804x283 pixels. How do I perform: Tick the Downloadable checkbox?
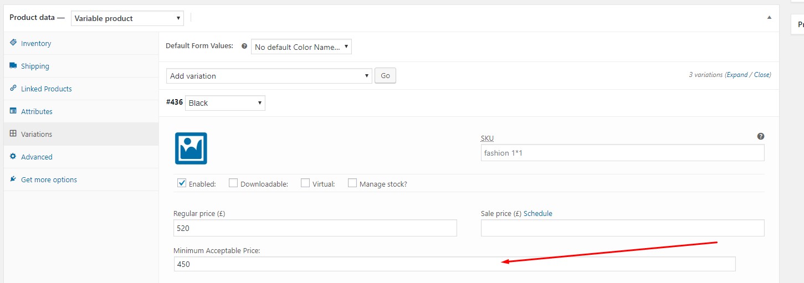[x=233, y=183]
